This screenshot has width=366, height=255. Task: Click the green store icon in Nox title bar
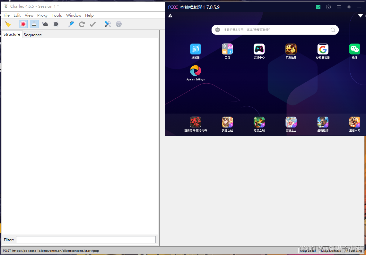pos(318,7)
